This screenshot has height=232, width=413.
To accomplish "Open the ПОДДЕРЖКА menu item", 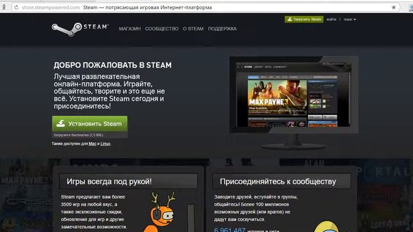I will click(x=222, y=28).
